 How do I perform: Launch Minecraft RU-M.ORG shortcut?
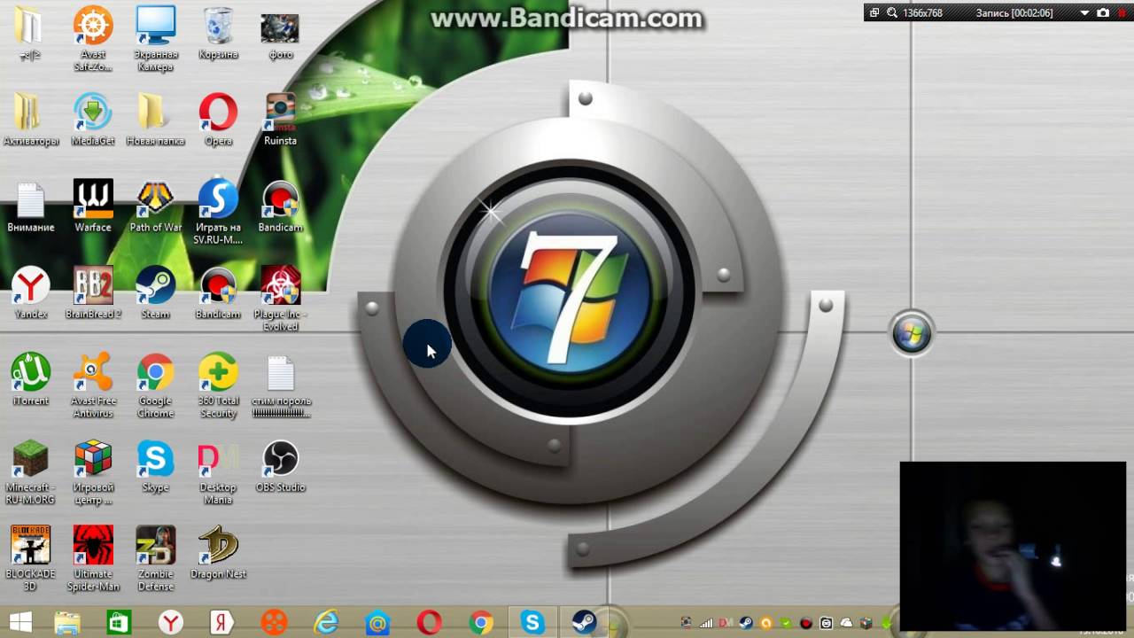[31, 472]
